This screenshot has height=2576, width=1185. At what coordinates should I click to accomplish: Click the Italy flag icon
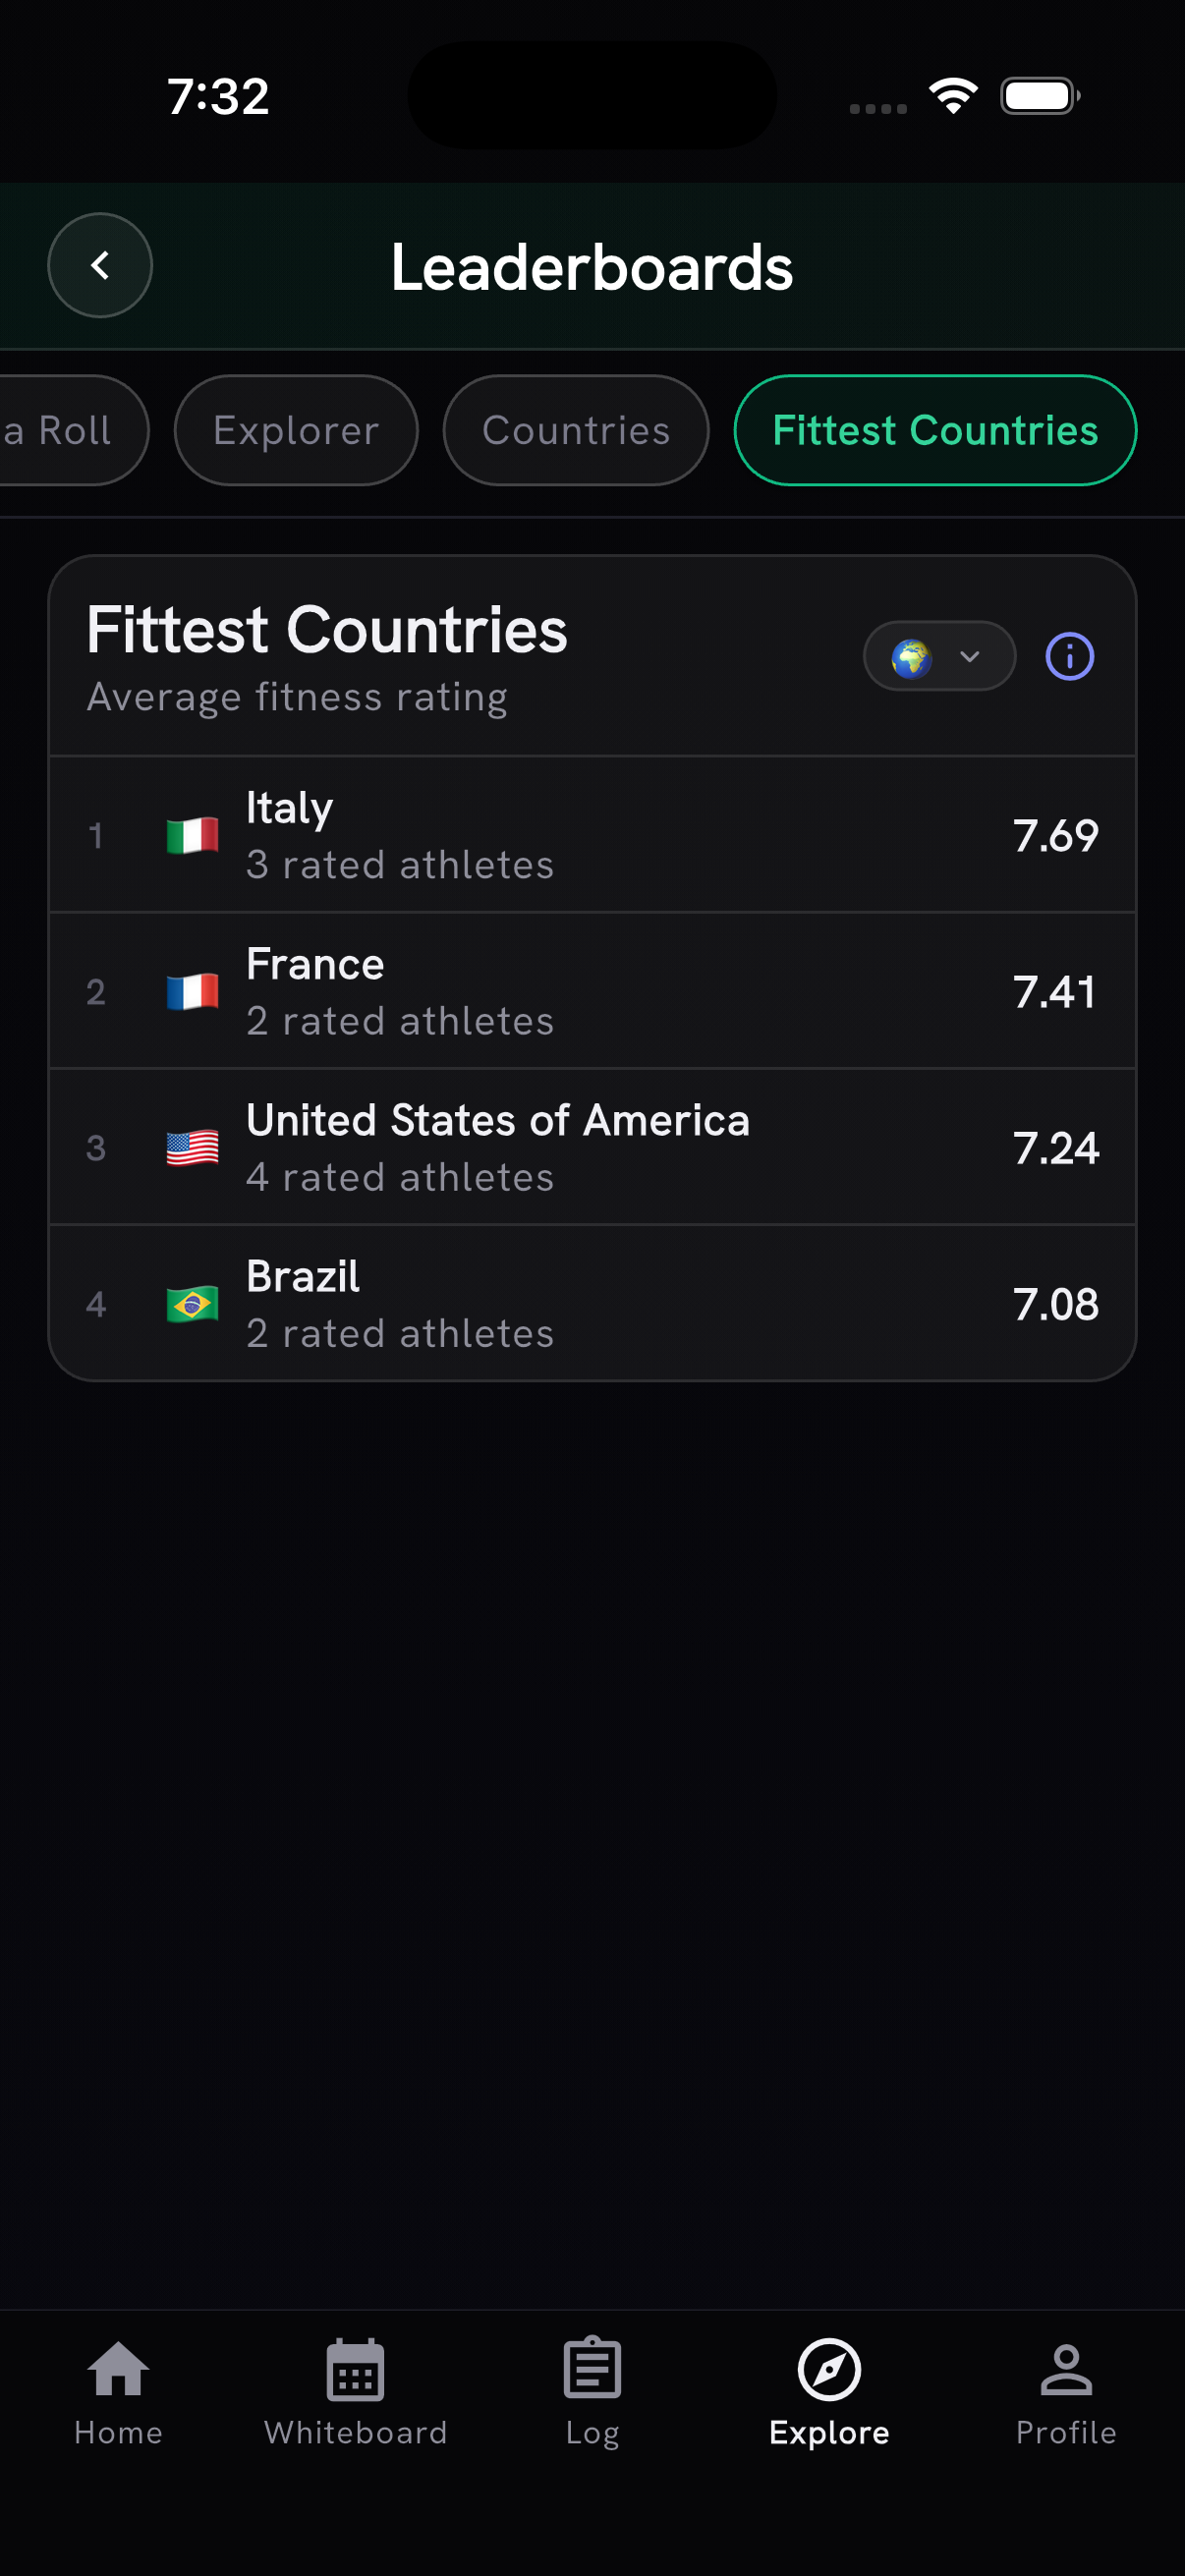tap(192, 835)
